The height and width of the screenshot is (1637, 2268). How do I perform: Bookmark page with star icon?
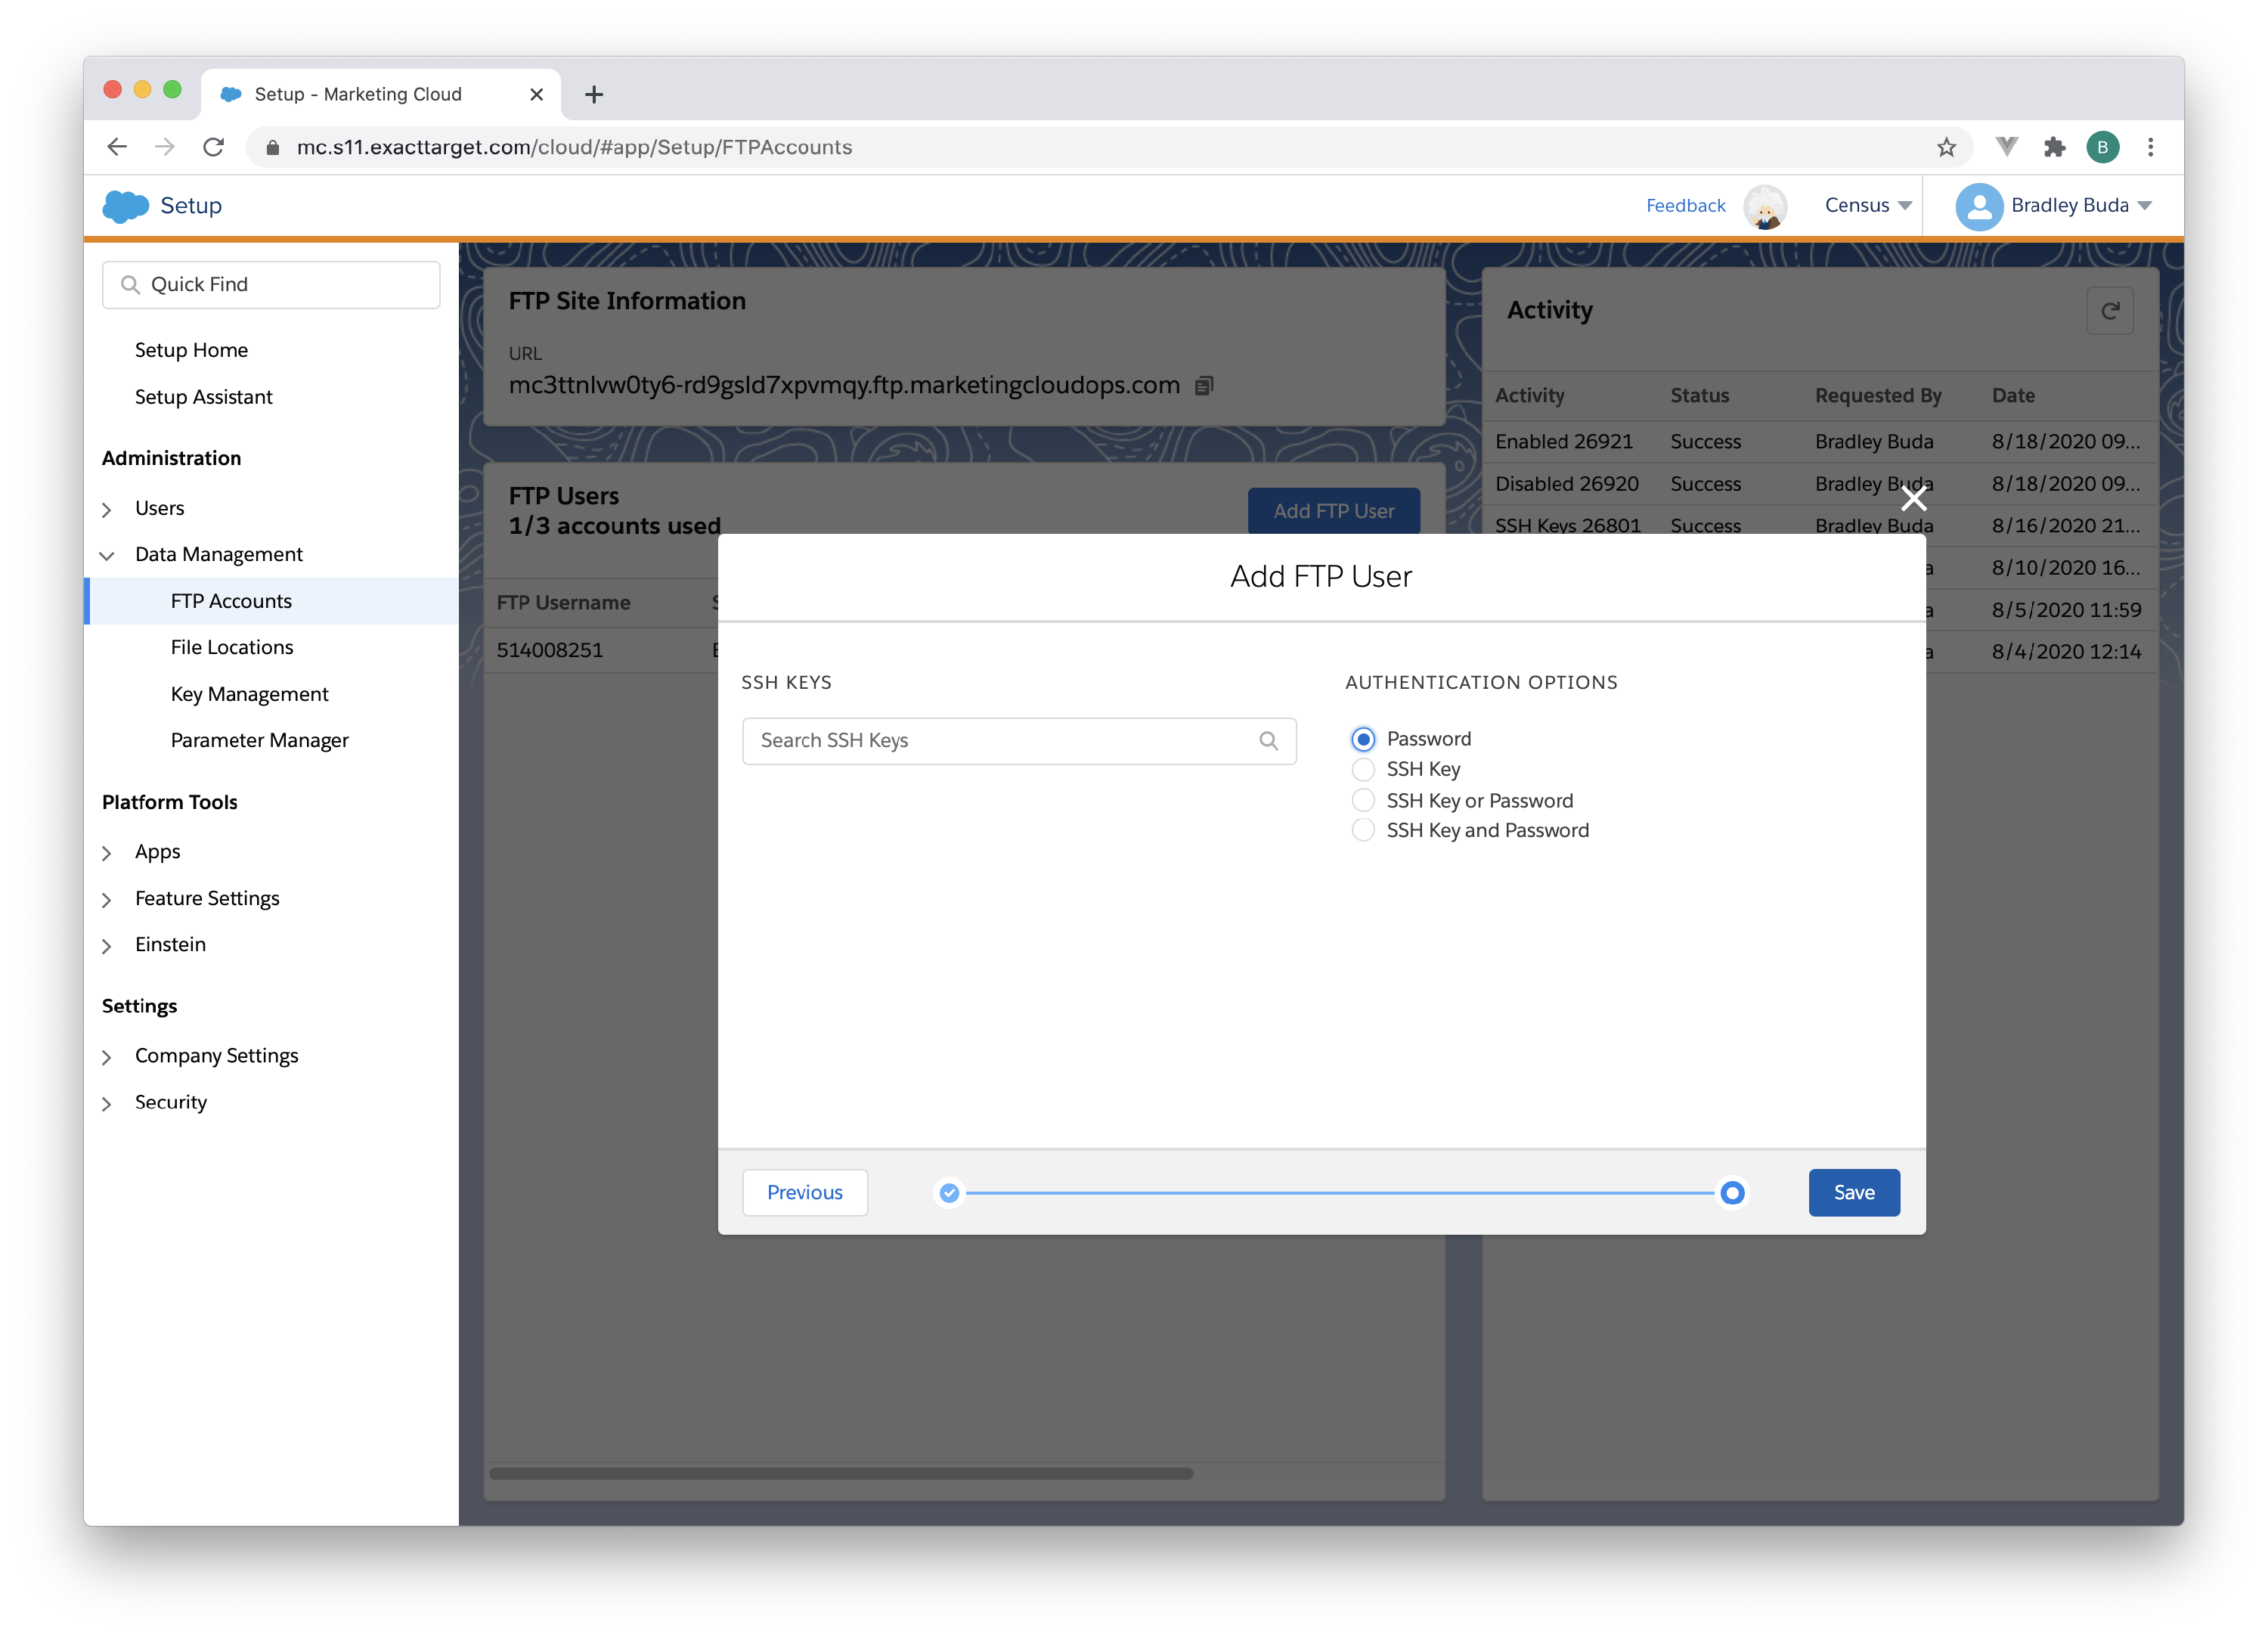click(x=1946, y=148)
